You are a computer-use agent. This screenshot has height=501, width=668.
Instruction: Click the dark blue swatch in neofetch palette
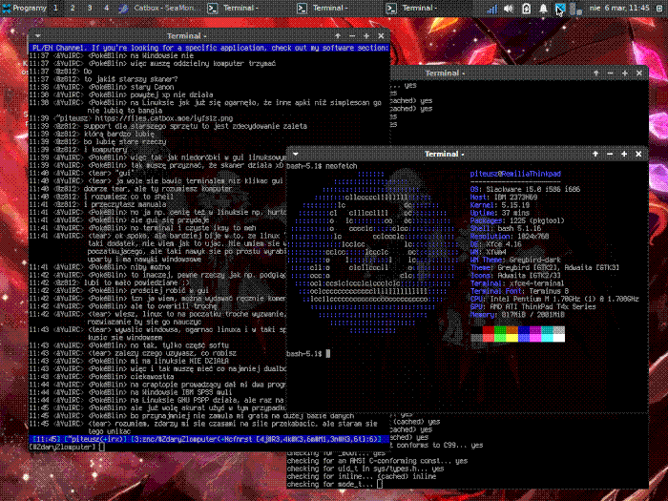[x=524, y=330]
